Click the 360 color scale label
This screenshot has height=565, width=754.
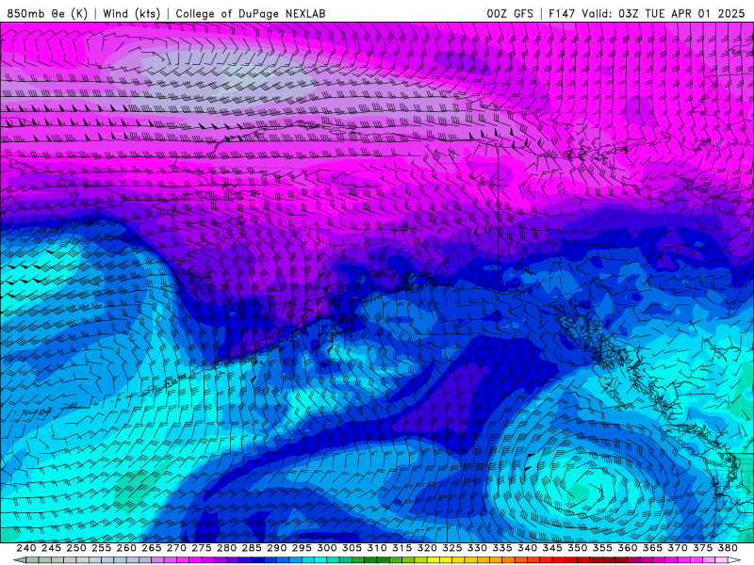[x=628, y=548]
